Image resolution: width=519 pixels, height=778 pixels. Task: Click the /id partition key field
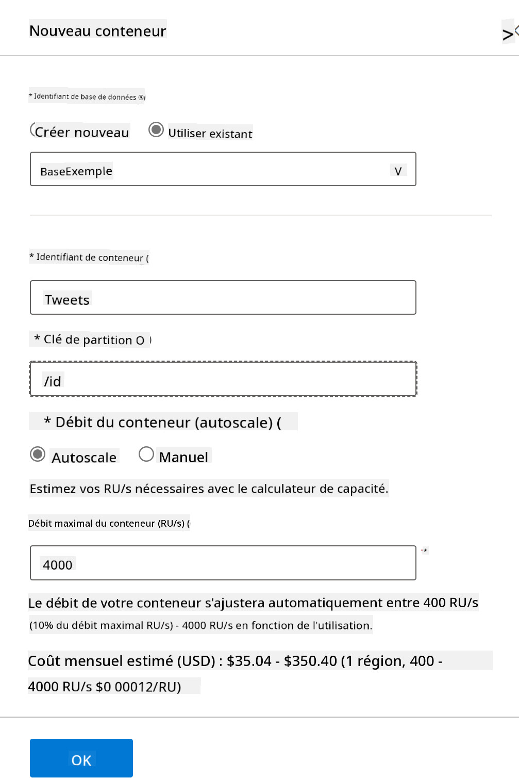point(223,379)
